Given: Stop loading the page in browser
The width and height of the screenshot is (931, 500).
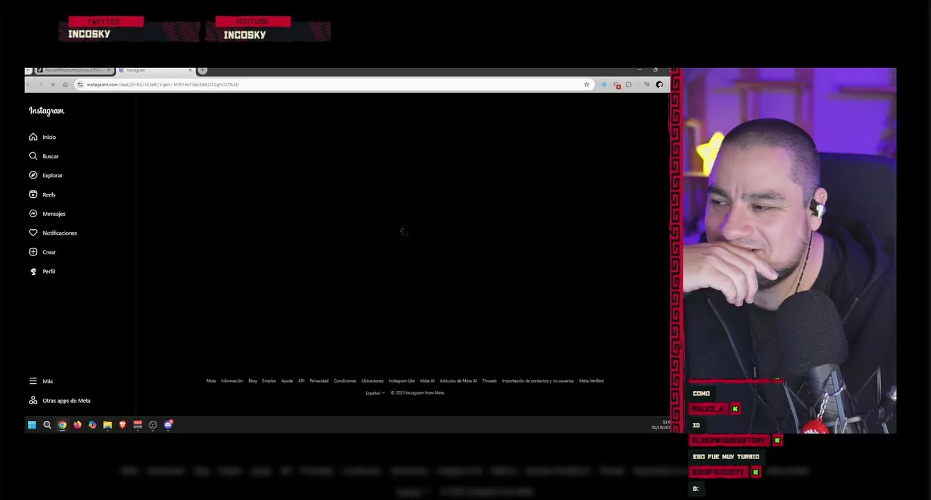Looking at the screenshot, I should [x=53, y=85].
